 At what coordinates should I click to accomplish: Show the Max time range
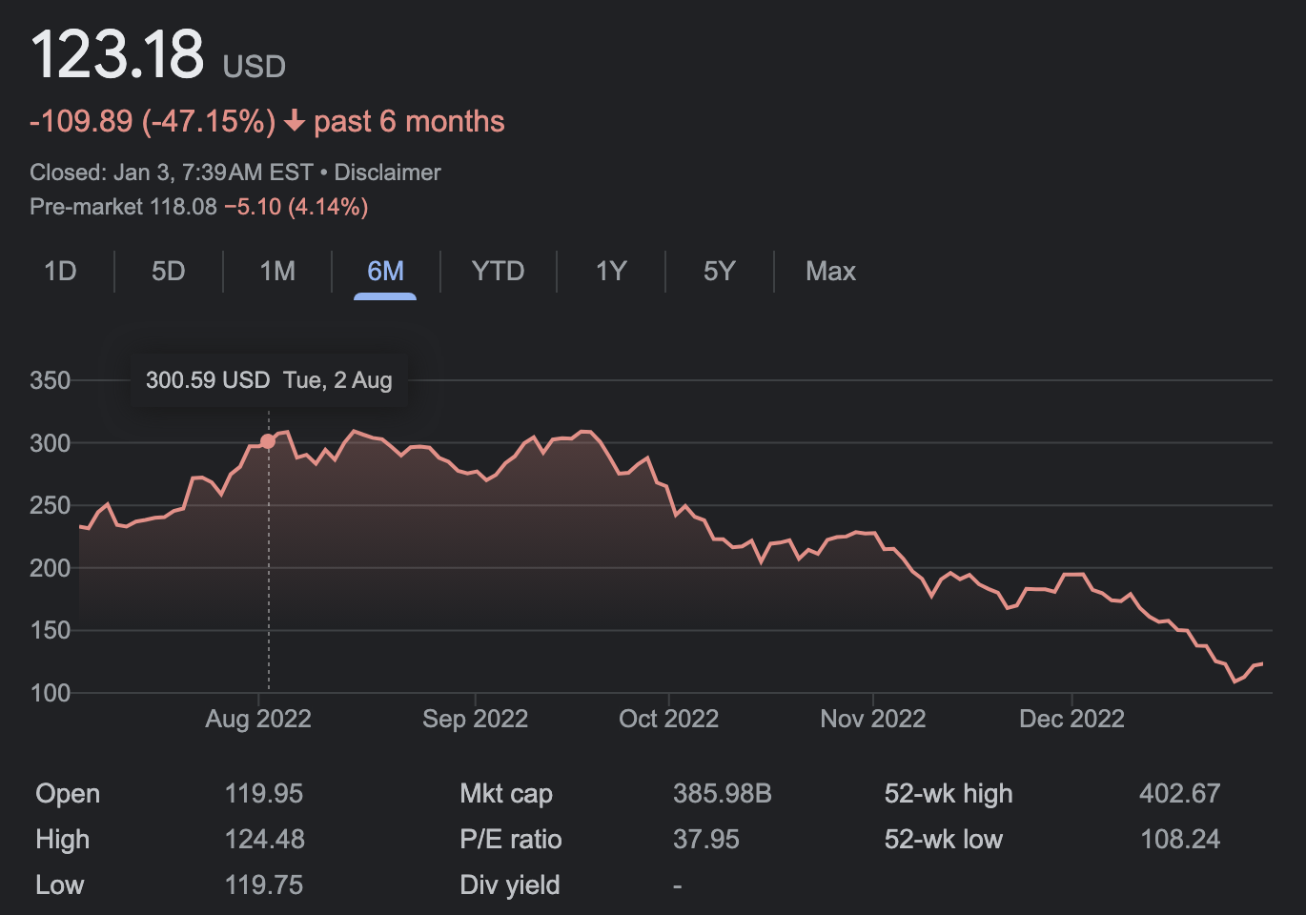830,272
